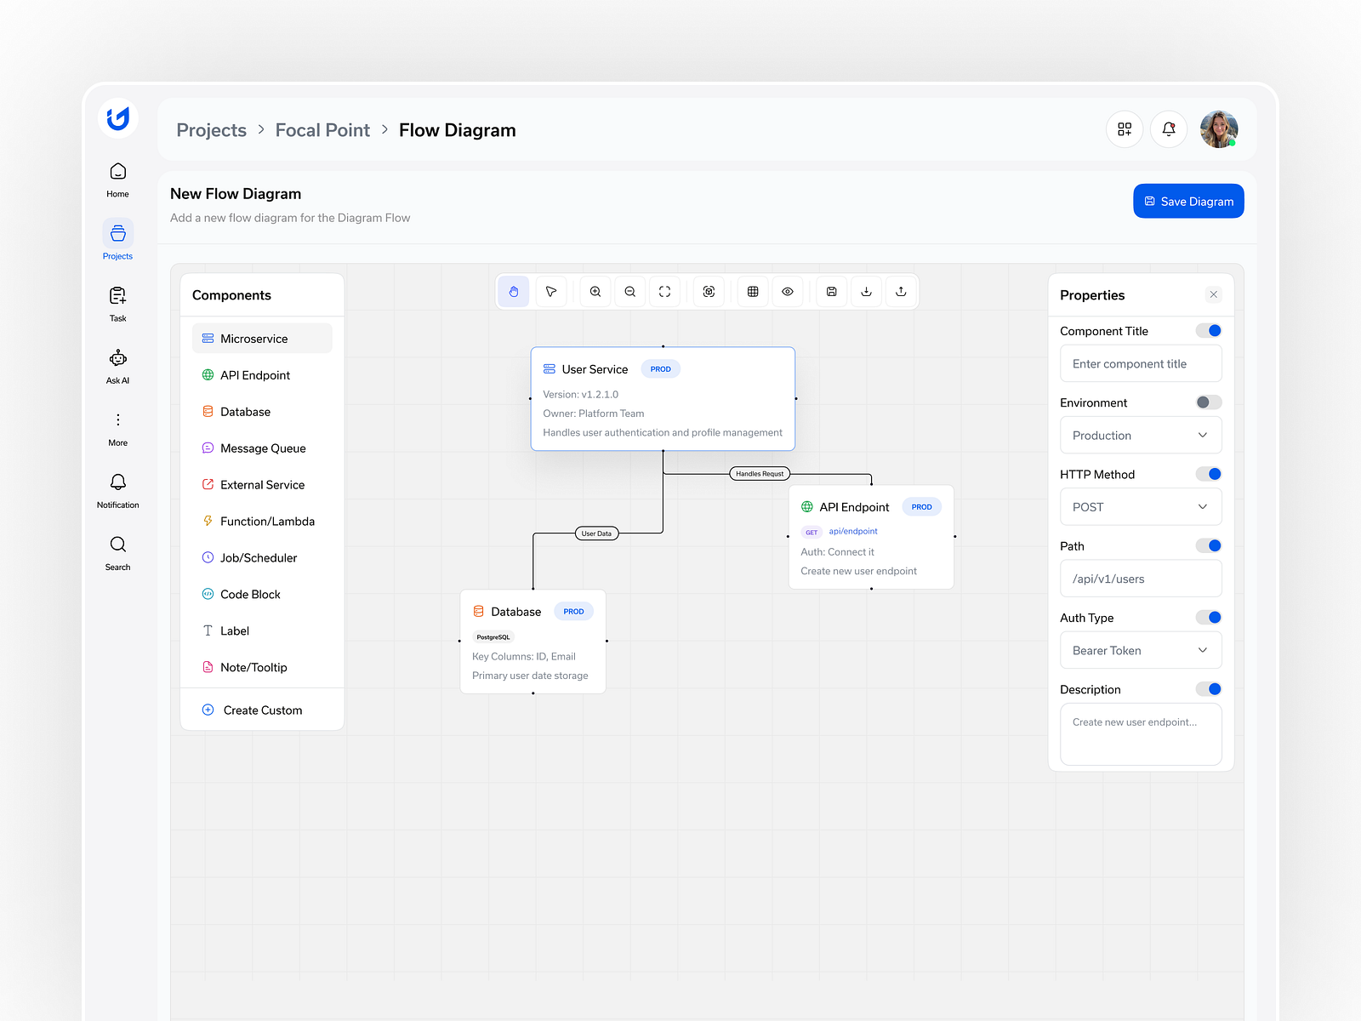Activate fullscreen fit view
The width and height of the screenshot is (1361, 1021).
(x=664, y=291)
